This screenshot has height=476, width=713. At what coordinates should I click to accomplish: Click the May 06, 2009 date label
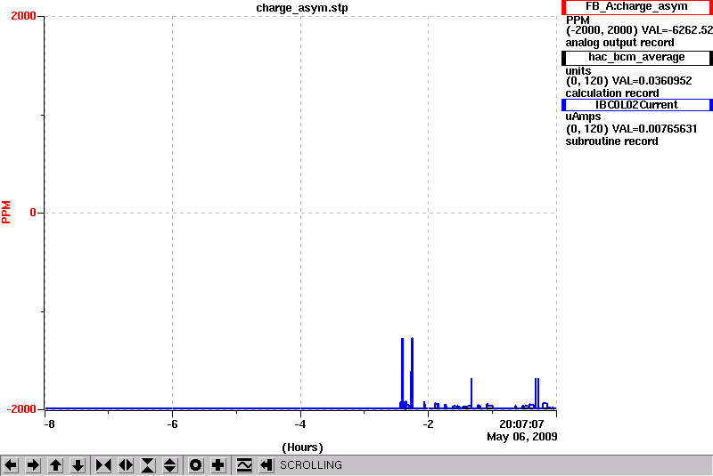tap(522, 437)
